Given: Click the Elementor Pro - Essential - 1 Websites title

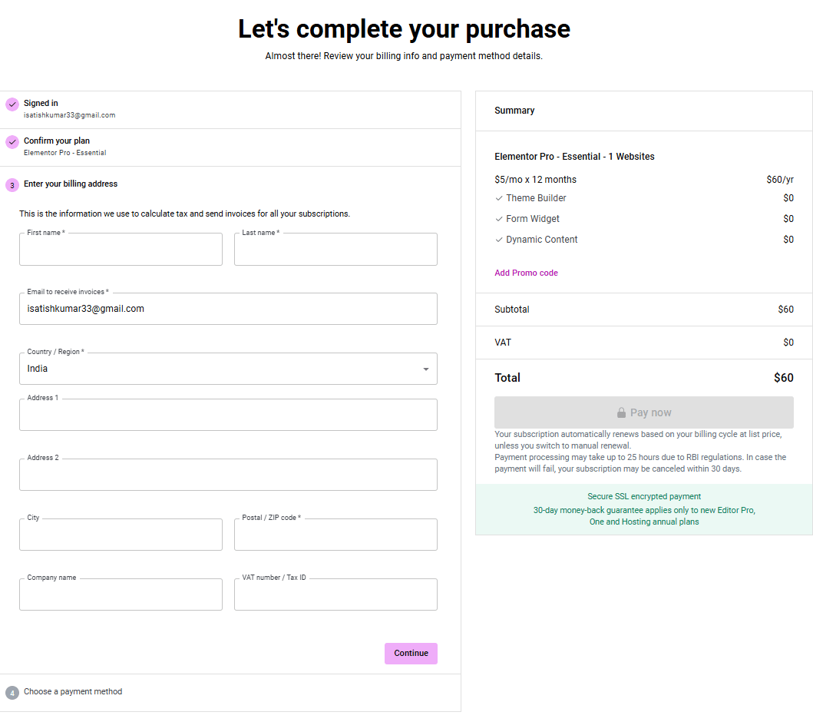Looking at the screenshot, I should point(574,157).
